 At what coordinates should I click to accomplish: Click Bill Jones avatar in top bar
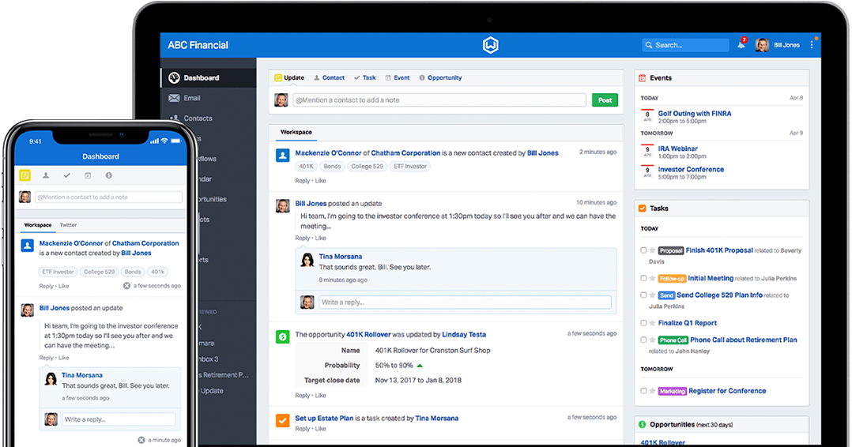pyautogui.click(x=762, y=45)
